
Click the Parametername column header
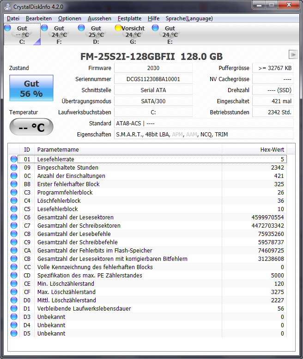128,150
